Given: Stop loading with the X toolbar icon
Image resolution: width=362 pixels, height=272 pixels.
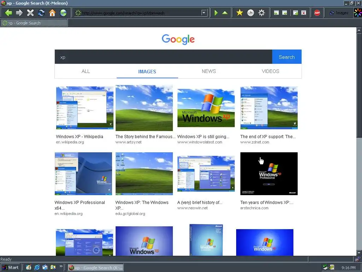Looking at the screenshot, I should pos(30,13).
